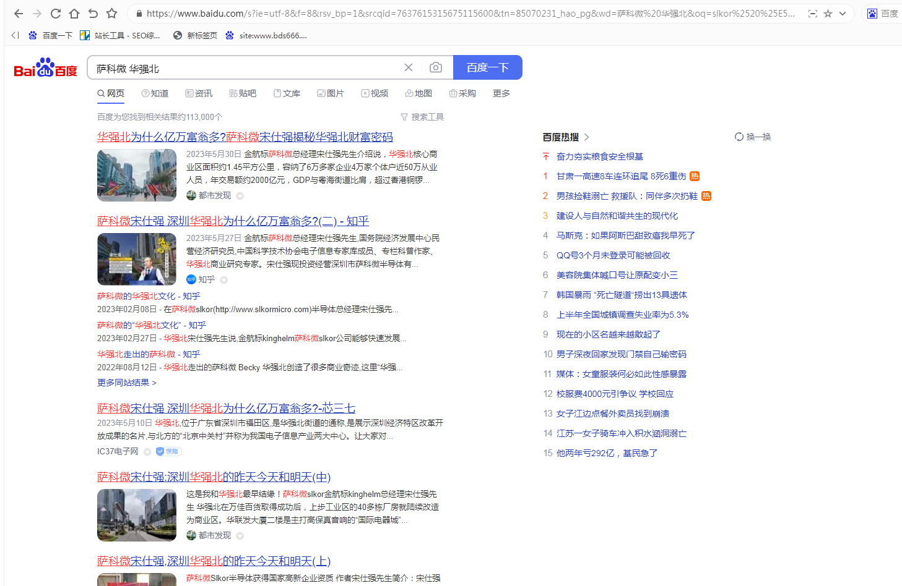Open the 新标签页 bookmark
The width and height of the screenshot is (902, 586).
point(196,35)
